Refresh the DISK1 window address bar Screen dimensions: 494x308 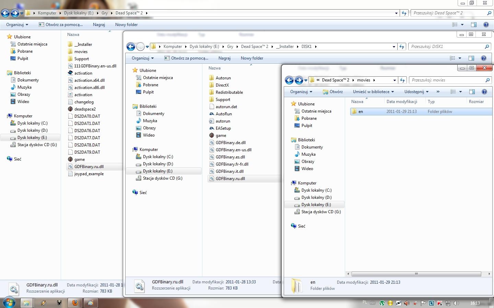(402, 47)
